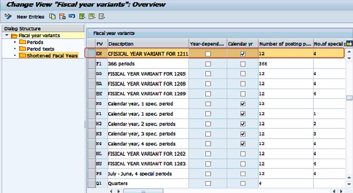Uncheck Calendar yr for row K1
The height and width of the screenshot is (193, 353).
(x=242, y=114)
